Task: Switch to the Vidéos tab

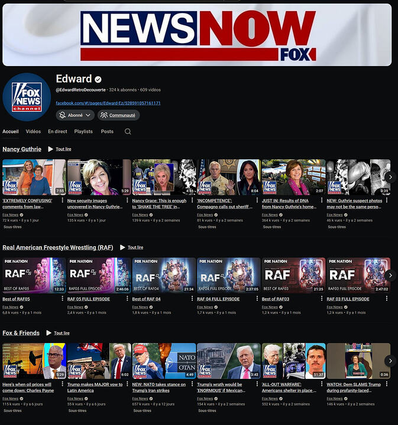Action: point(33,132)
